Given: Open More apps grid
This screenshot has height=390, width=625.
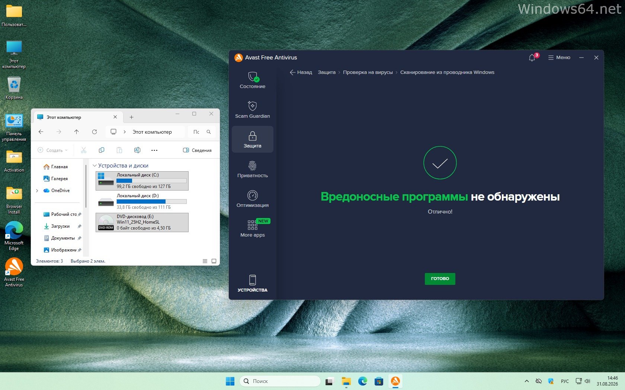Looking at the screenshot, I should tap(252, 228).
